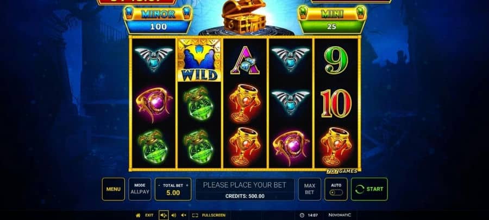Set sound to medium volume icon
The image size is (489, 220).
[x=174, y=215]
